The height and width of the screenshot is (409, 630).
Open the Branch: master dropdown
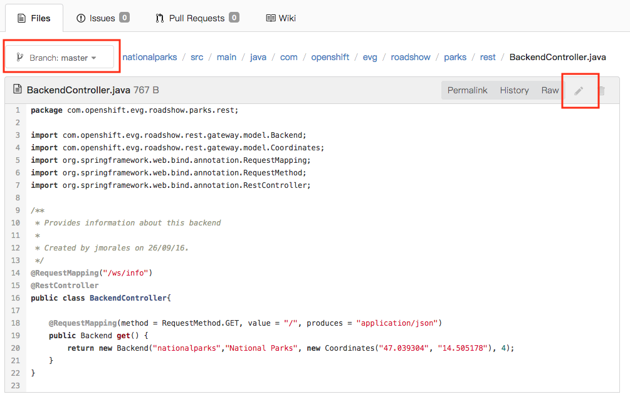(x=60, y=56)
